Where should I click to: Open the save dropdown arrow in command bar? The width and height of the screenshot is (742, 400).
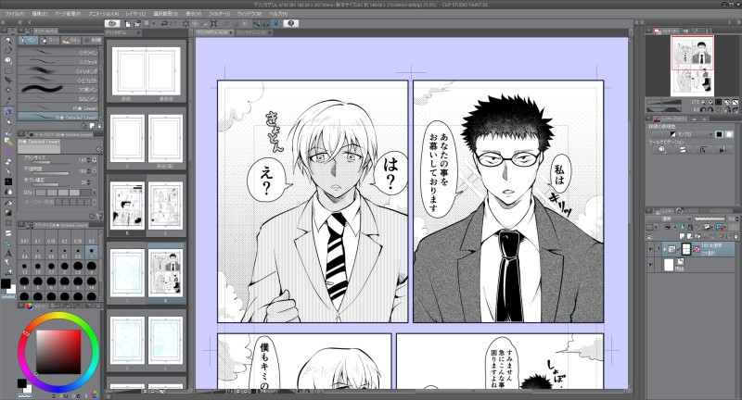tap(154, 23)
